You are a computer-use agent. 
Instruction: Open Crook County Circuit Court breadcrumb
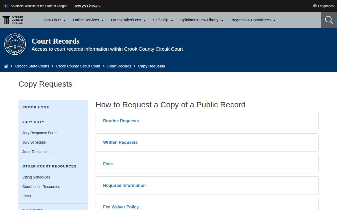click(78, 66)
